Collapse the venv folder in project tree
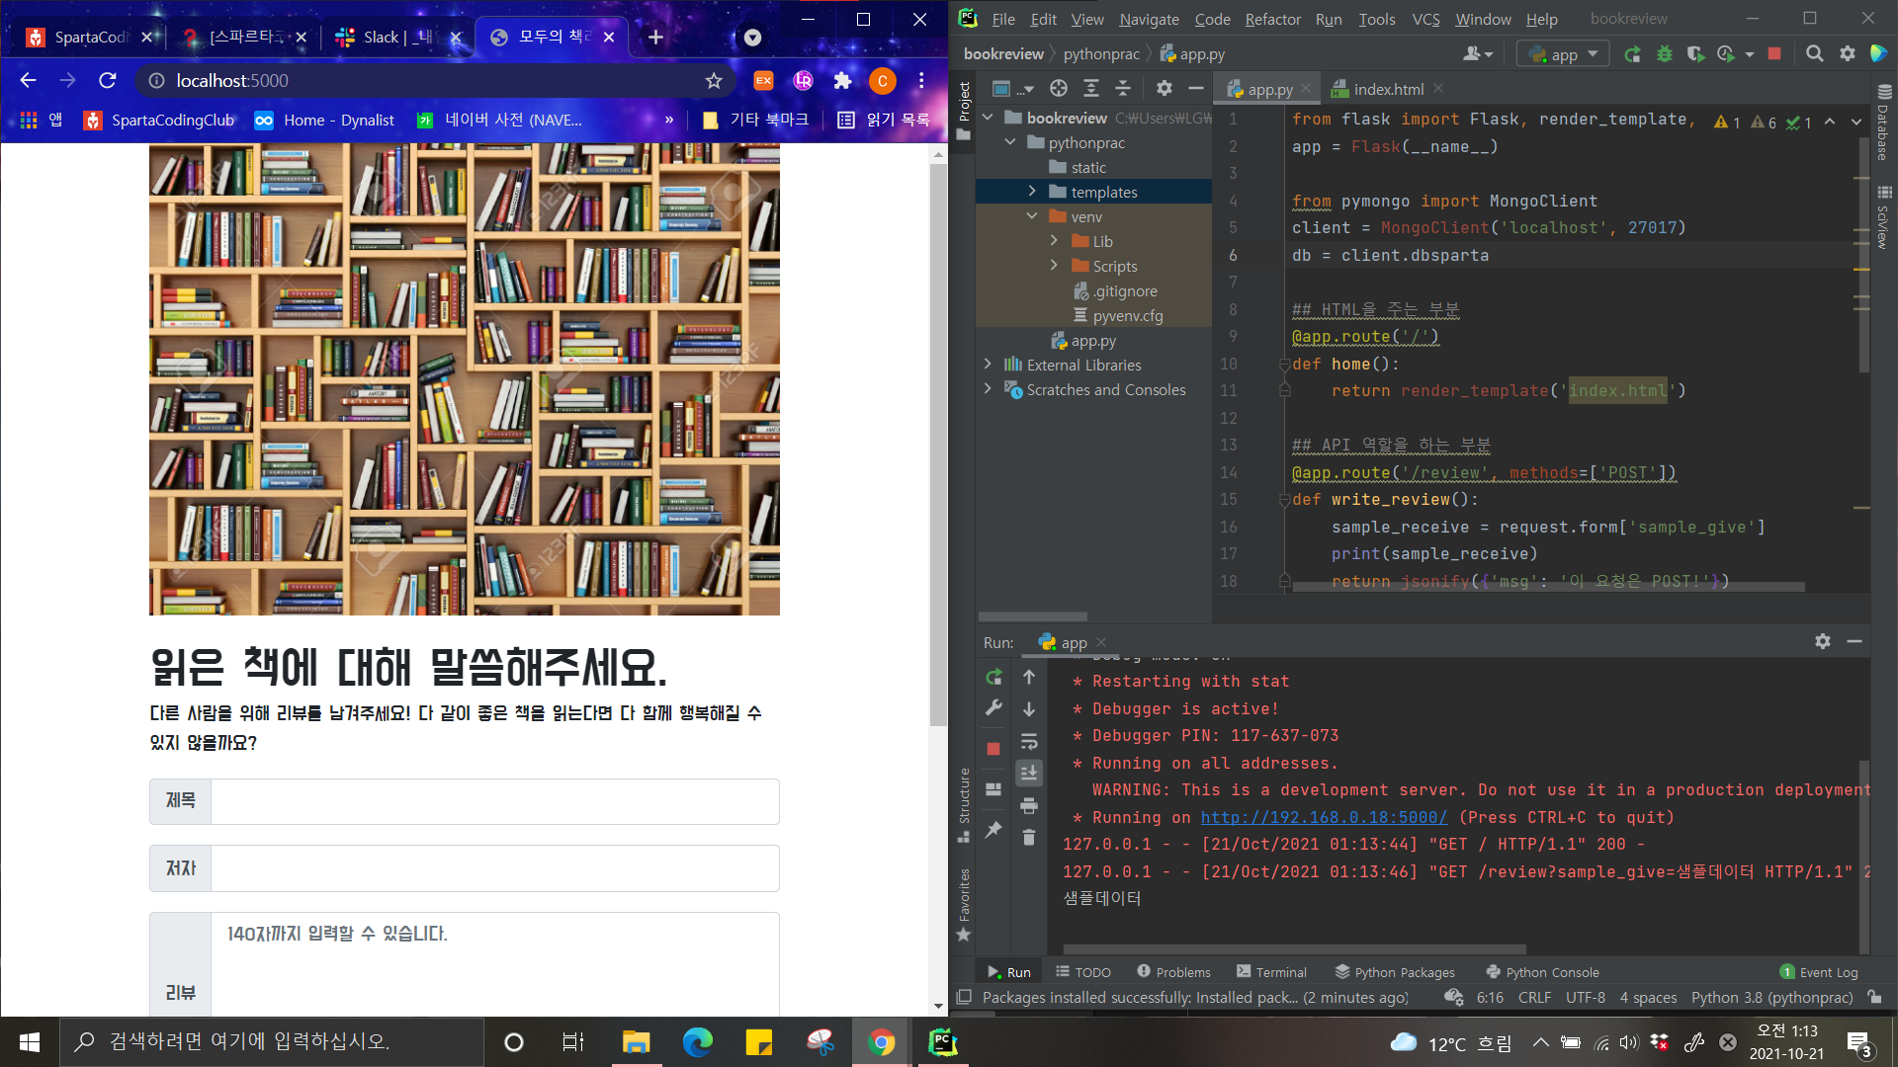Viewport: 1898px width, 1067px height. [1032, 216]
